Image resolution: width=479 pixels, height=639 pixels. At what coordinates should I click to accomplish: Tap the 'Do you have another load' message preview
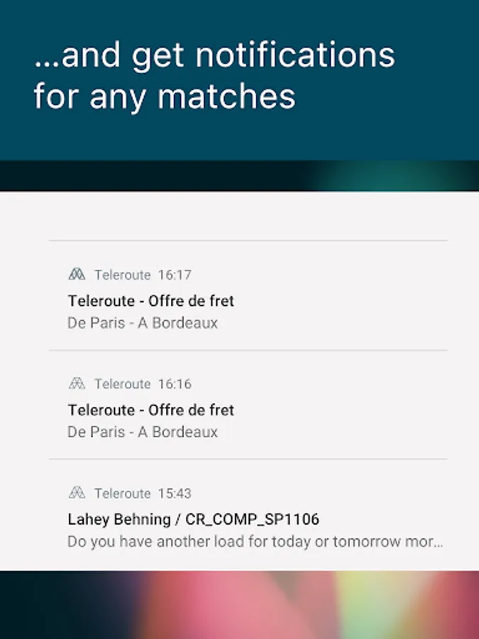[255, 542]
